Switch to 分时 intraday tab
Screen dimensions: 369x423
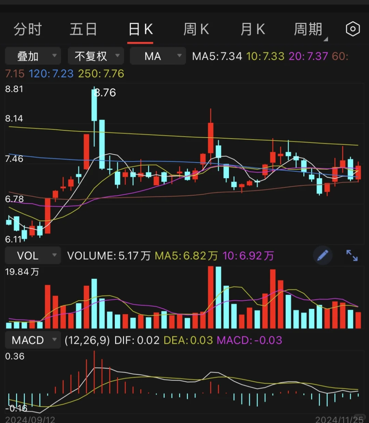coord(28,29)
